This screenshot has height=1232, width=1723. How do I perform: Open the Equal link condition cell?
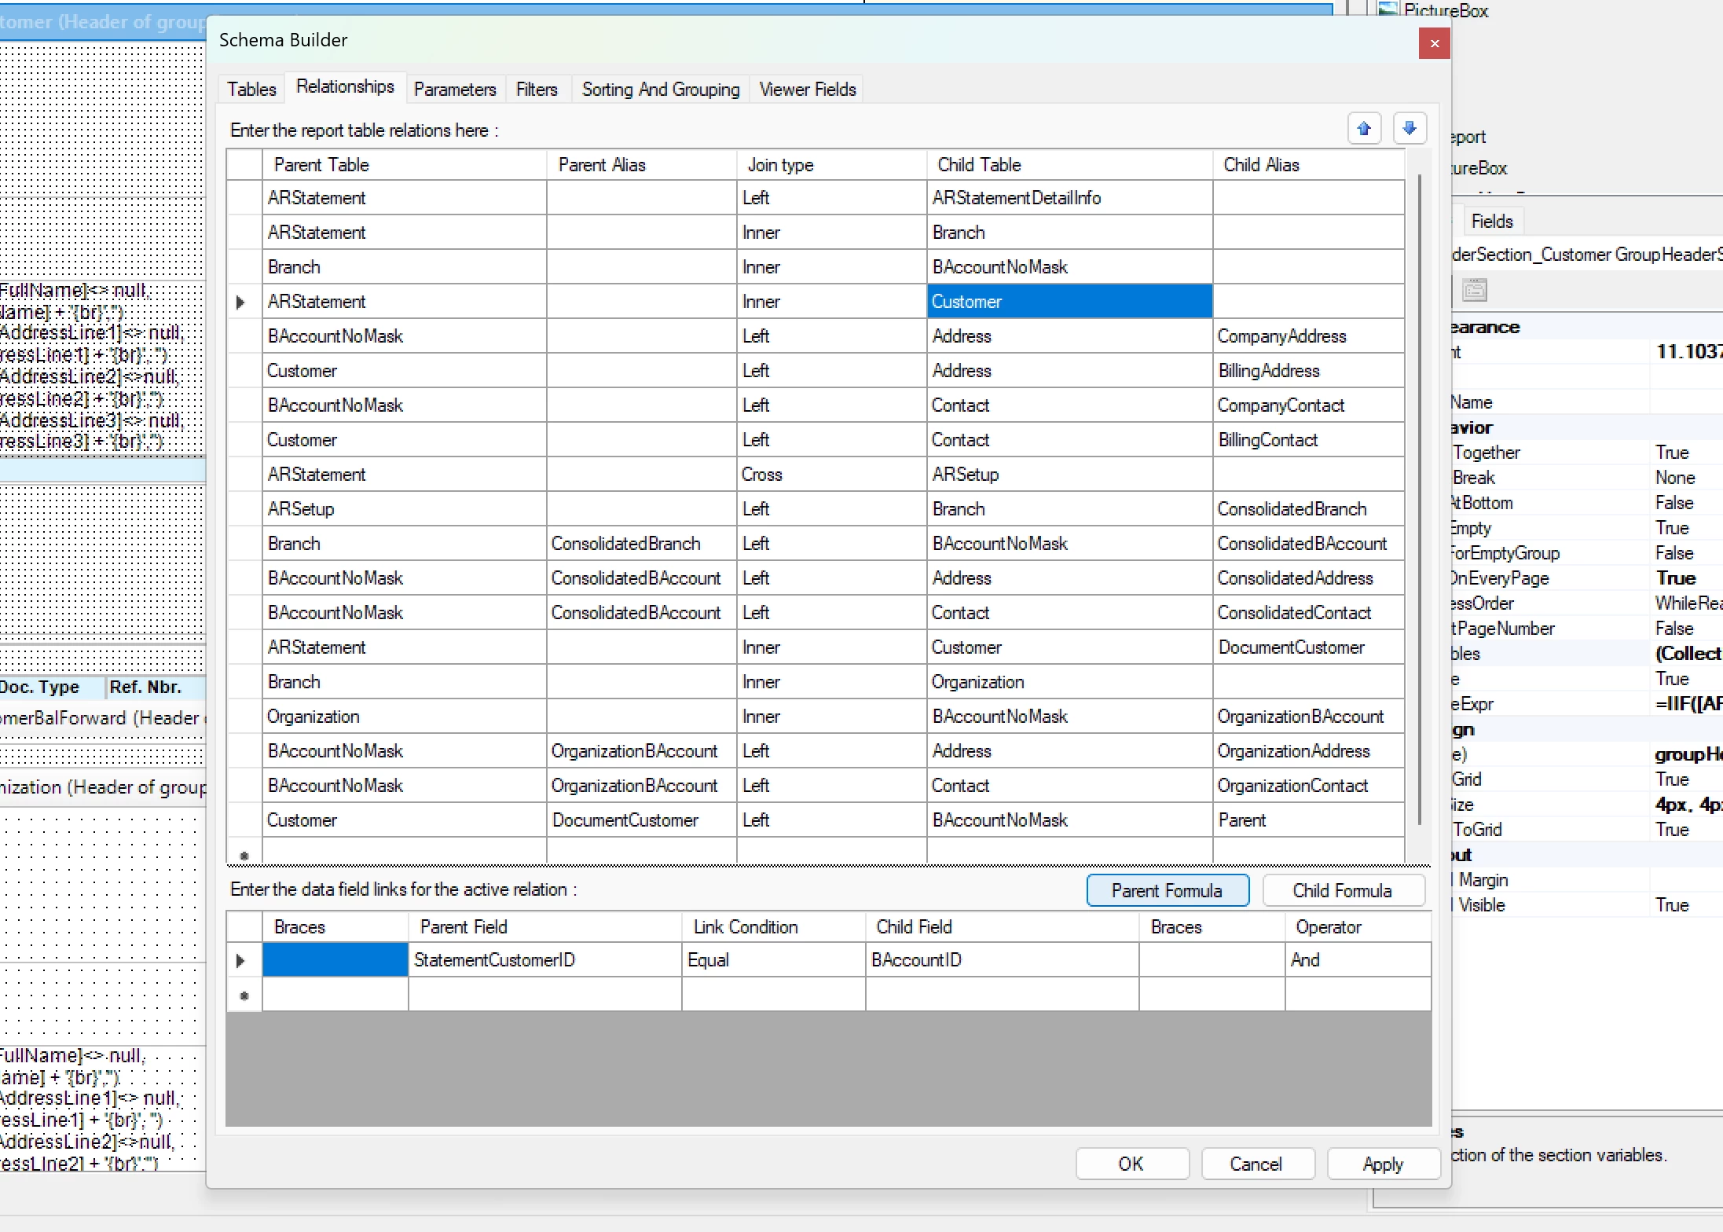click(772, 960)
